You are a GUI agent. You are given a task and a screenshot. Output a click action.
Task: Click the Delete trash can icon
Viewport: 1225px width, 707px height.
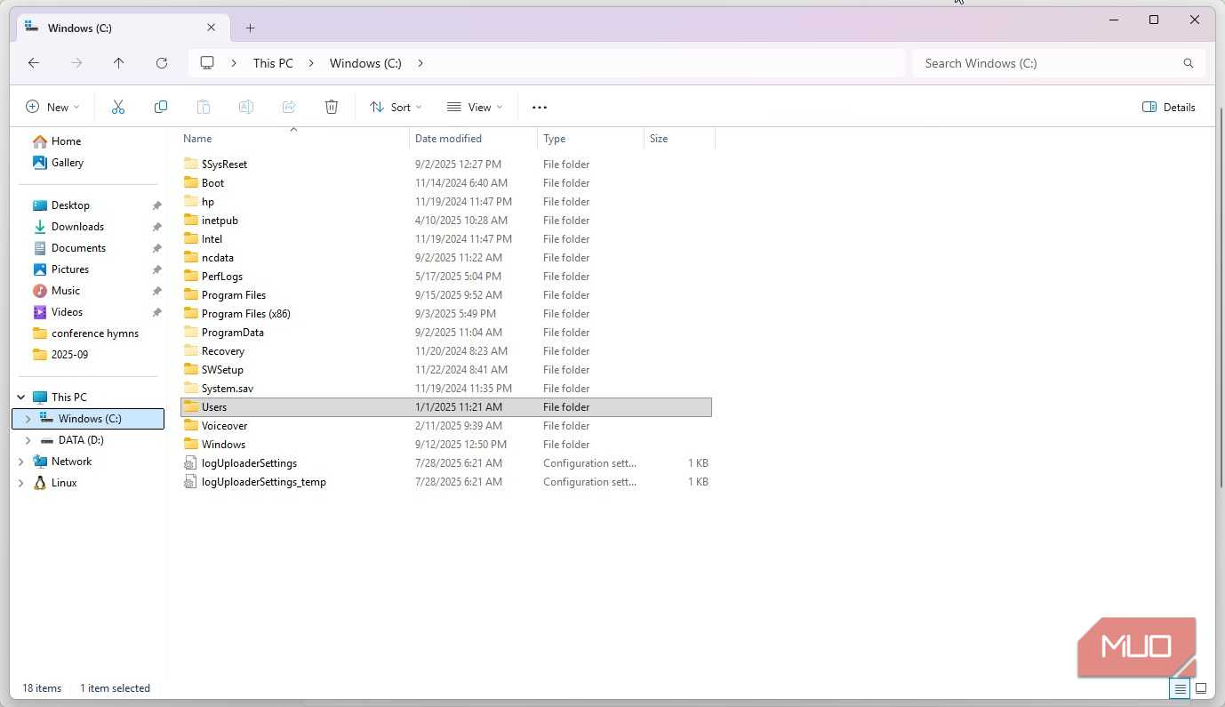coord(332,107)
